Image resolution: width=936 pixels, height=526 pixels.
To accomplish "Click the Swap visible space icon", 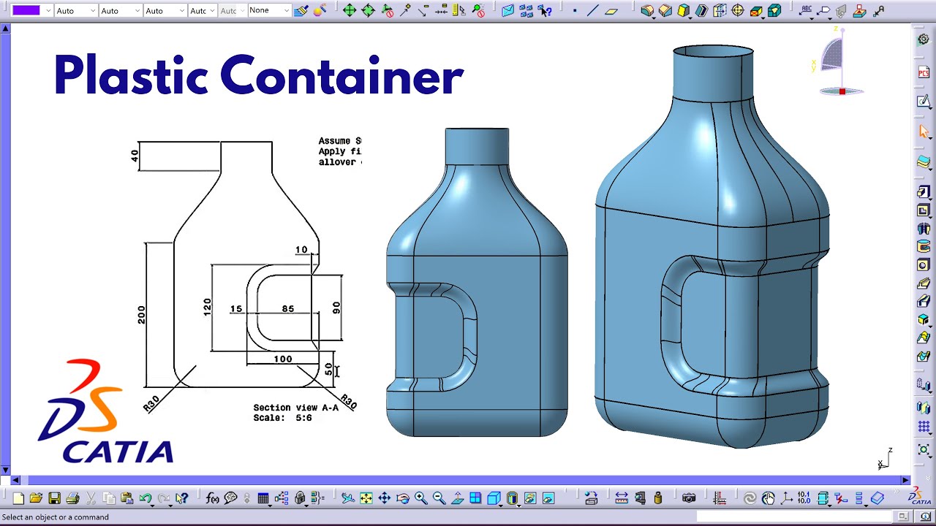I will (548, 498).
